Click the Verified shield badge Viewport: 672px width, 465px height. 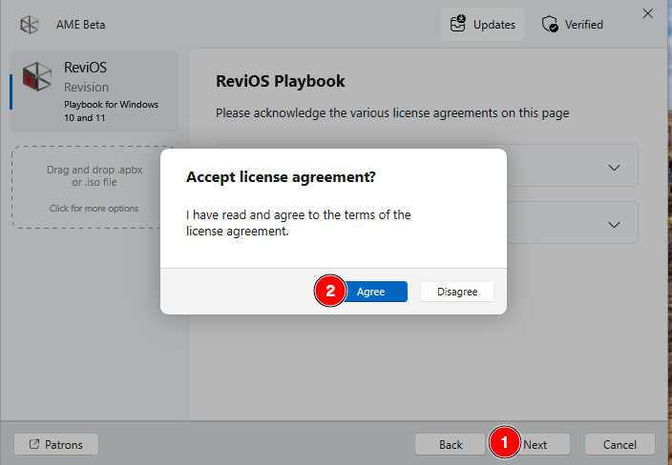click(x=572, y=25)
